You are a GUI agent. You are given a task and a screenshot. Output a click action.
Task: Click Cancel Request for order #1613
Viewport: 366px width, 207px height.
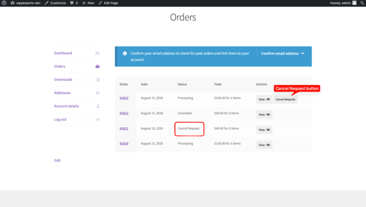(285, 99)
